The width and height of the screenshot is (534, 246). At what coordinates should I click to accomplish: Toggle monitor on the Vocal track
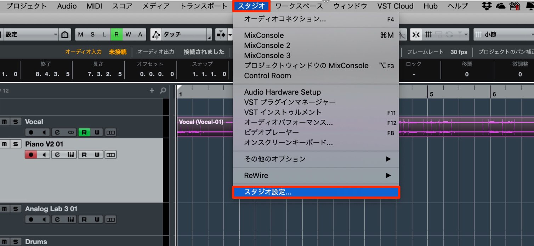(44, 132)
